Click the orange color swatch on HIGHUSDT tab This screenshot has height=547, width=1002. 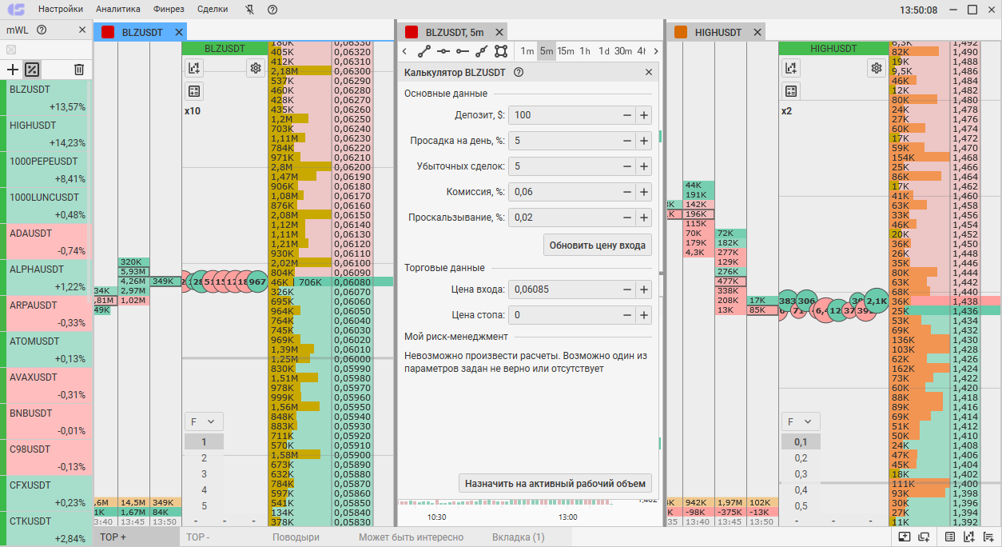681,32
